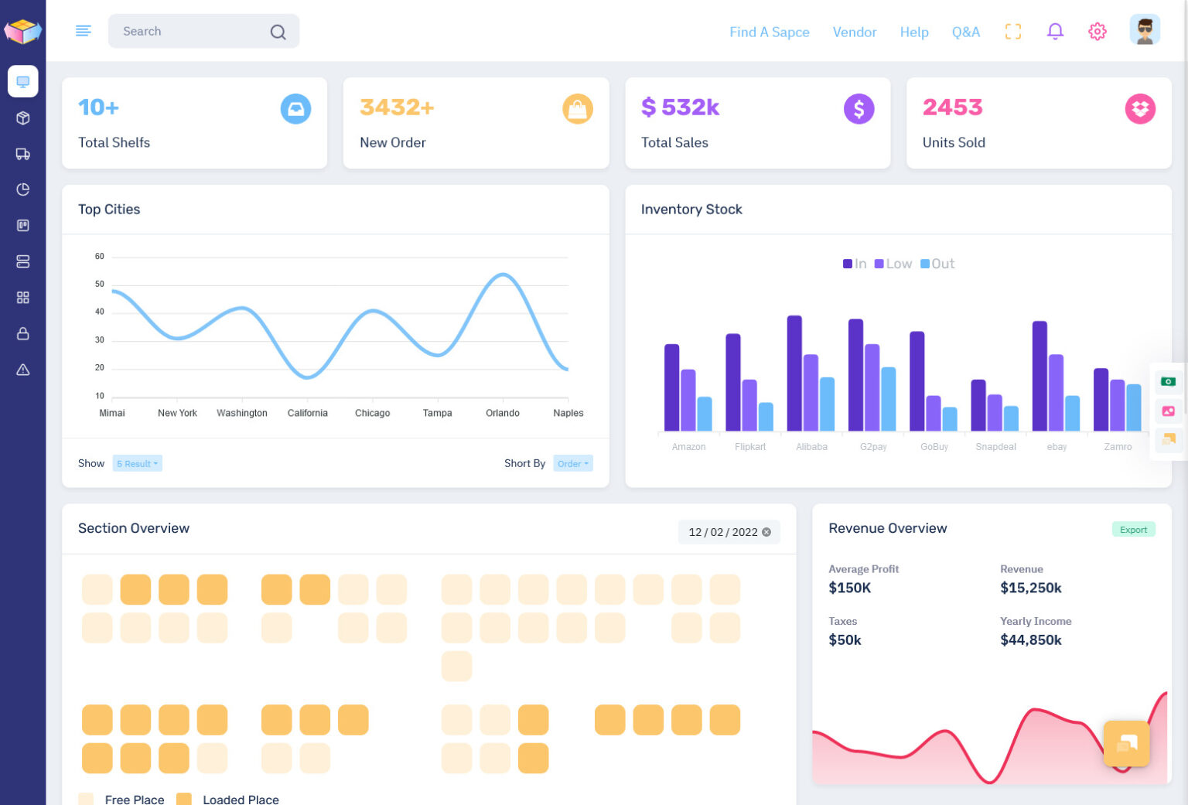Click the pink image icon on right edge
This screenshot has width=1188, height=805.
(1168, 411)
